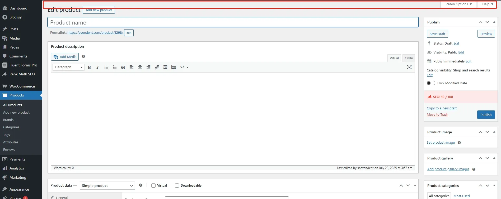This screenshot has width=501, height=199.
Task: Select the Most Used categories tab
Action: [x=461, y=196]
